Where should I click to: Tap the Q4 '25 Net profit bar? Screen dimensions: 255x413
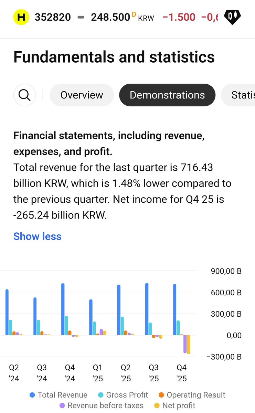[x=189, y=345]
